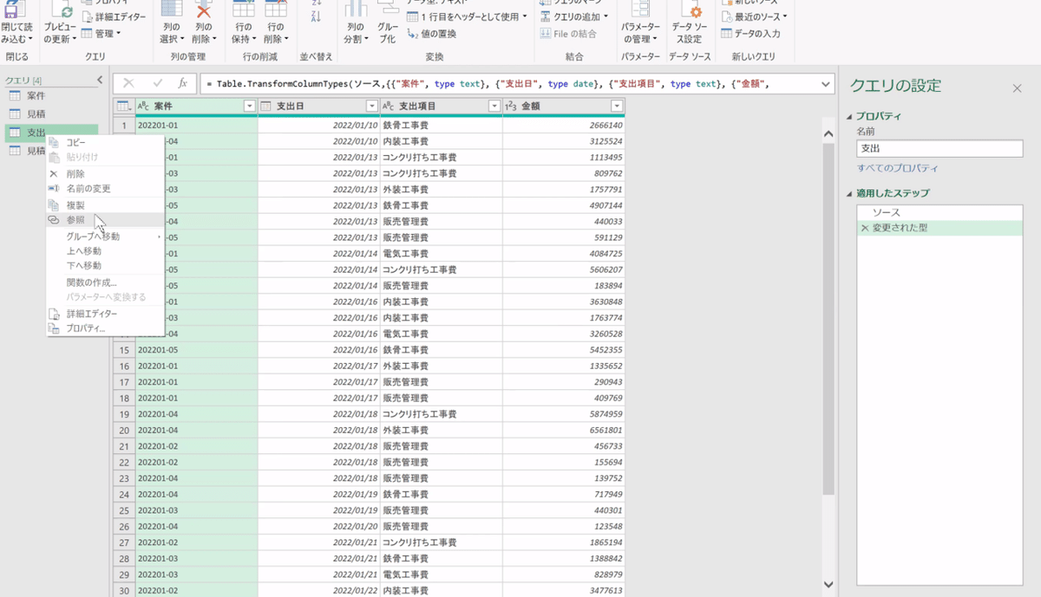The height and width of the screenshot is (597, 1041).
Task: Click the 名前 field containing 支出
Action: [940, 149]
